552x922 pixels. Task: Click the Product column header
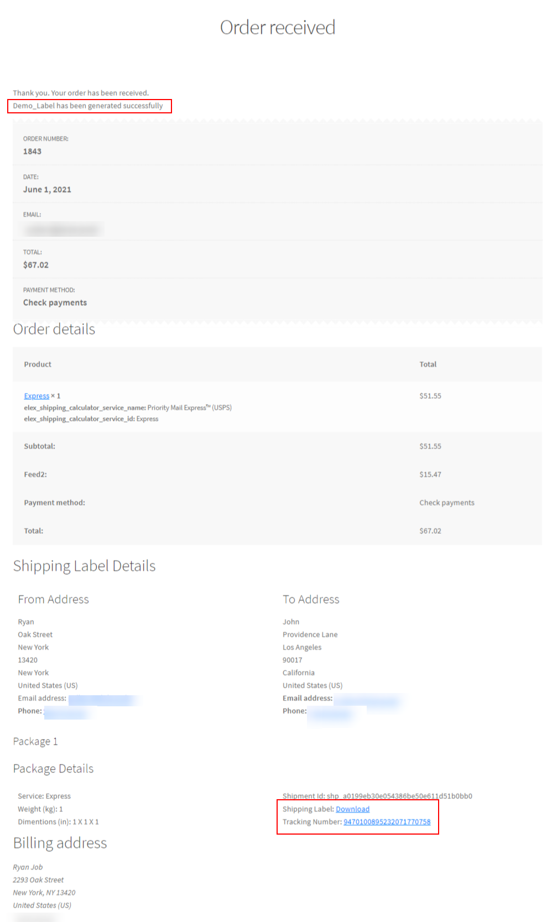[38, 364]
